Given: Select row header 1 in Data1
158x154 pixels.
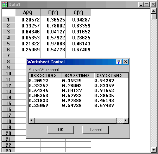Looking at the screenshot, I should (x=8, y=19).
